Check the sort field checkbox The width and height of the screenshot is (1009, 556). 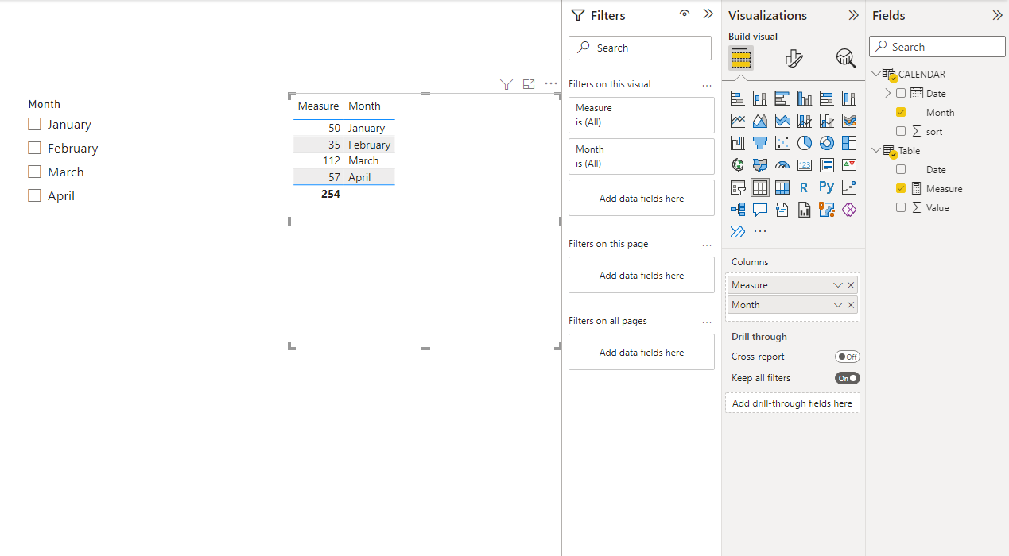901,132
